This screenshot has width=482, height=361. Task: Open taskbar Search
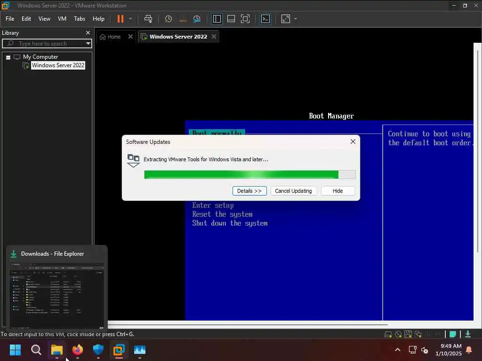[36, 350]
